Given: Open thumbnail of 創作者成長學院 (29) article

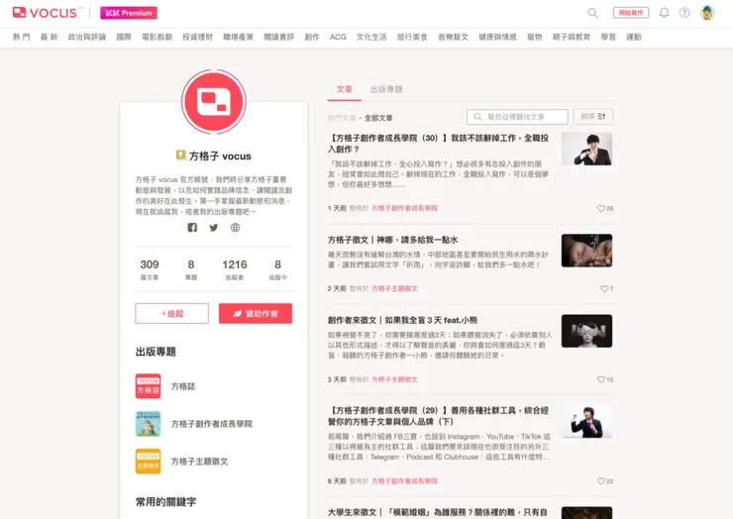Looking at the screenshot, I should point(586,421).
